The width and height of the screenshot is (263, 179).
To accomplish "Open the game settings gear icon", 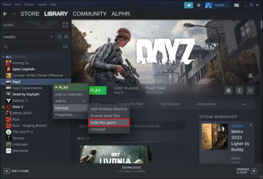I will (x=228, y=90).
